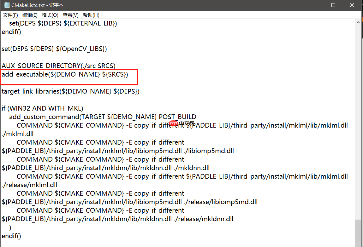The image size is (363, 247).
Task: Click the AUX_SOURCE_DIRECTORY(./src SRCS) line
Action: [x=59, y=66]
